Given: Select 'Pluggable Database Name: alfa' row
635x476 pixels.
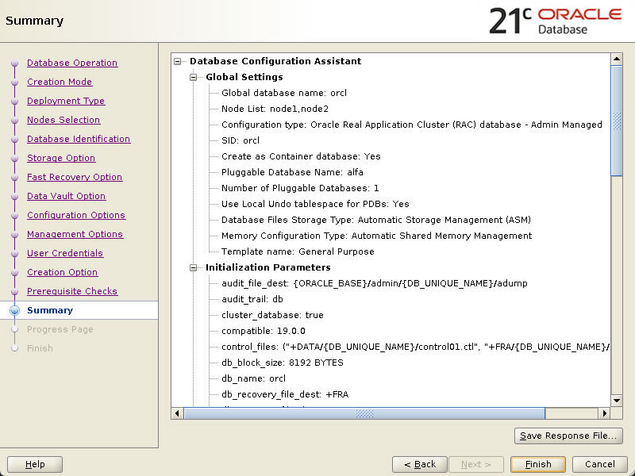Looking at the screenshot, I should (292, 172).
